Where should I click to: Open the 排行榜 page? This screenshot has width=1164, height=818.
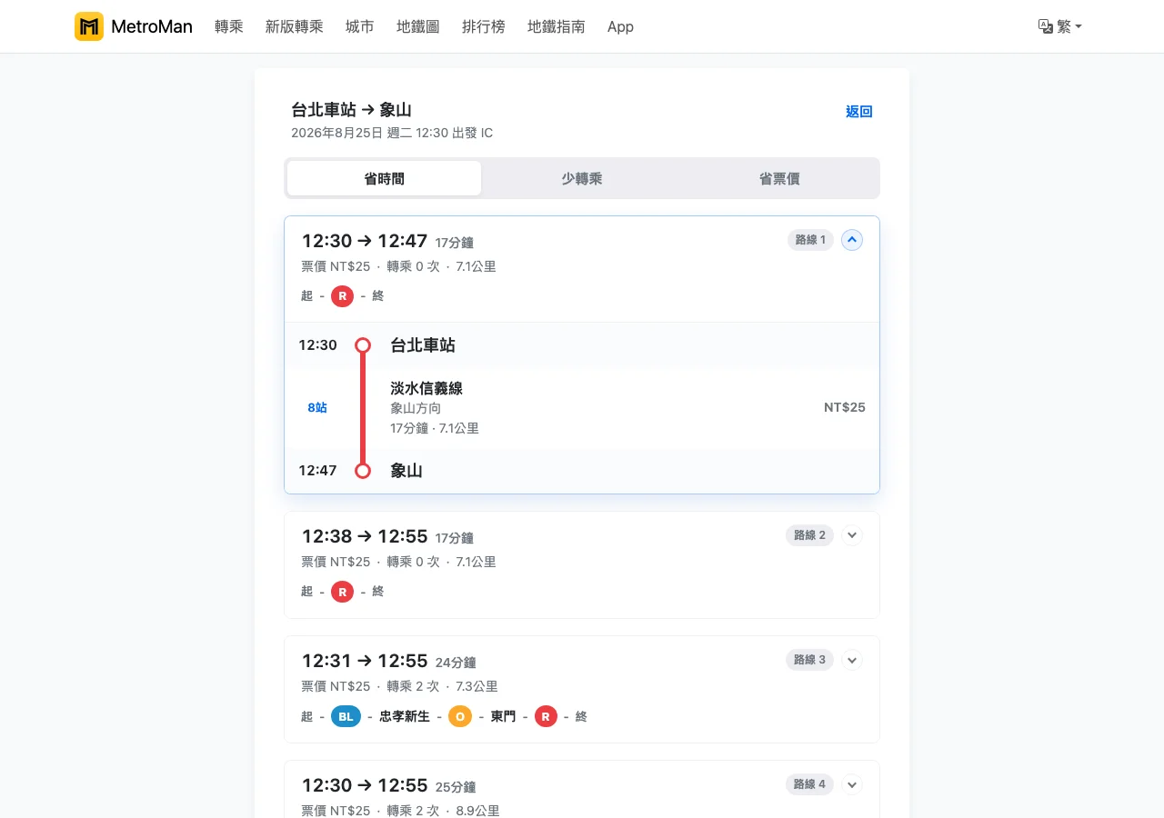tap(484, 26)
